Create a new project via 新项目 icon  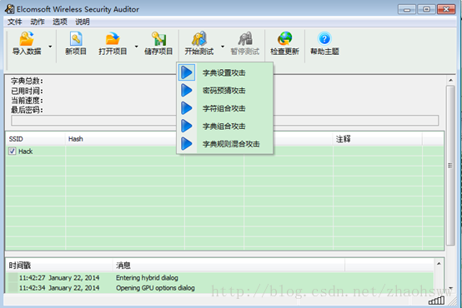pyautogui.click(x=76, y=38)
